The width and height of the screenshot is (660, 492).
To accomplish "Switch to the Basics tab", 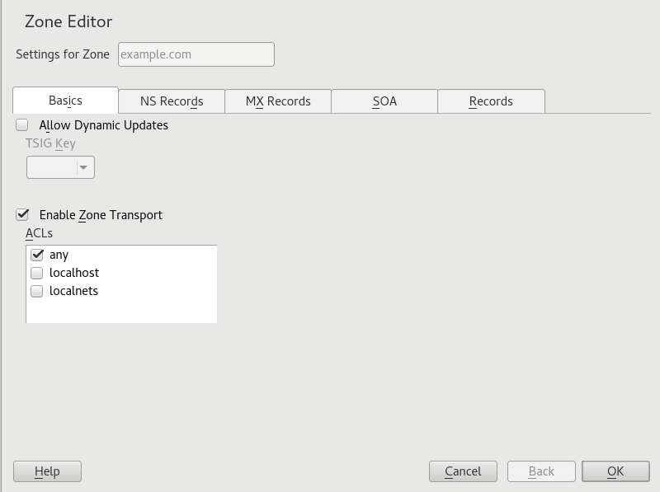I will [65, 101].
